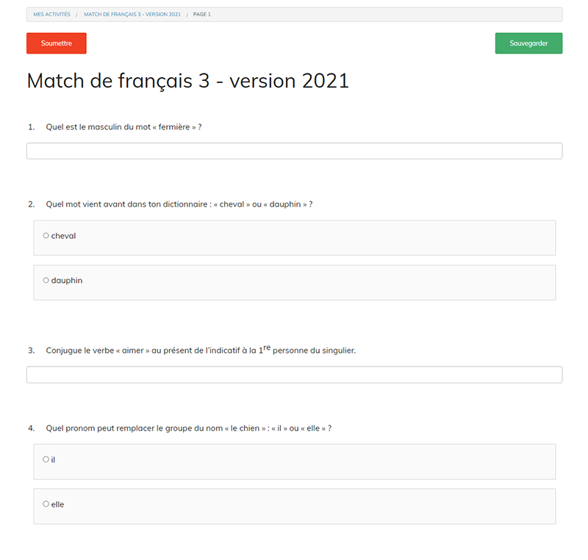Click the Soumettre button

(x=56, y=43)
